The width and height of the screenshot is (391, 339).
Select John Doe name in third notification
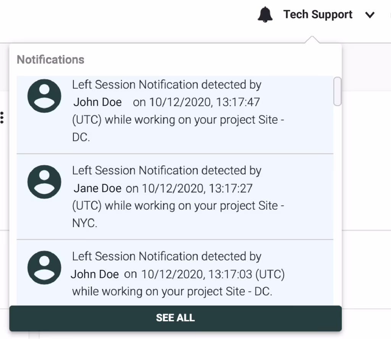(x=95, y=274)
